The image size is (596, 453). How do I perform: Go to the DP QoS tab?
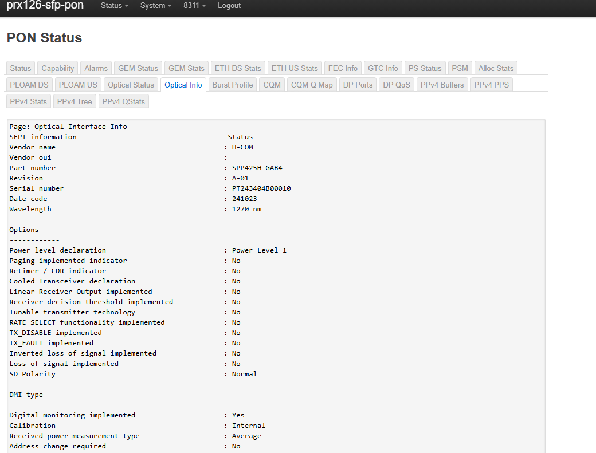point(397,85)
